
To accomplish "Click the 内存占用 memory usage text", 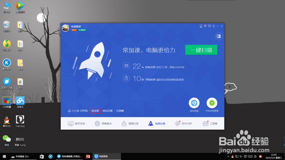I will coord(150,67).
